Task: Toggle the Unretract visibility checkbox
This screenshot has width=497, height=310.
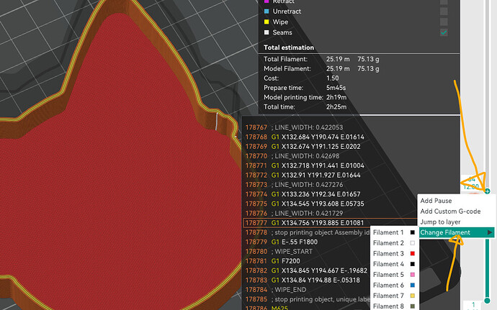Action: tap(444, 12)
